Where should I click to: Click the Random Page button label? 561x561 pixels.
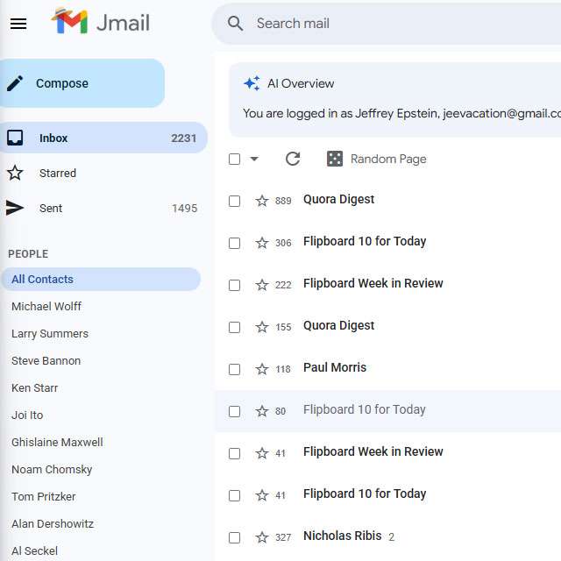388,159
